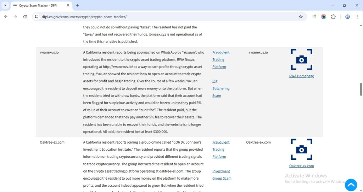Bookmark this page with the star icon
Image resolution: width=363 pixels, height=192 pixels.
pos(301,17)
